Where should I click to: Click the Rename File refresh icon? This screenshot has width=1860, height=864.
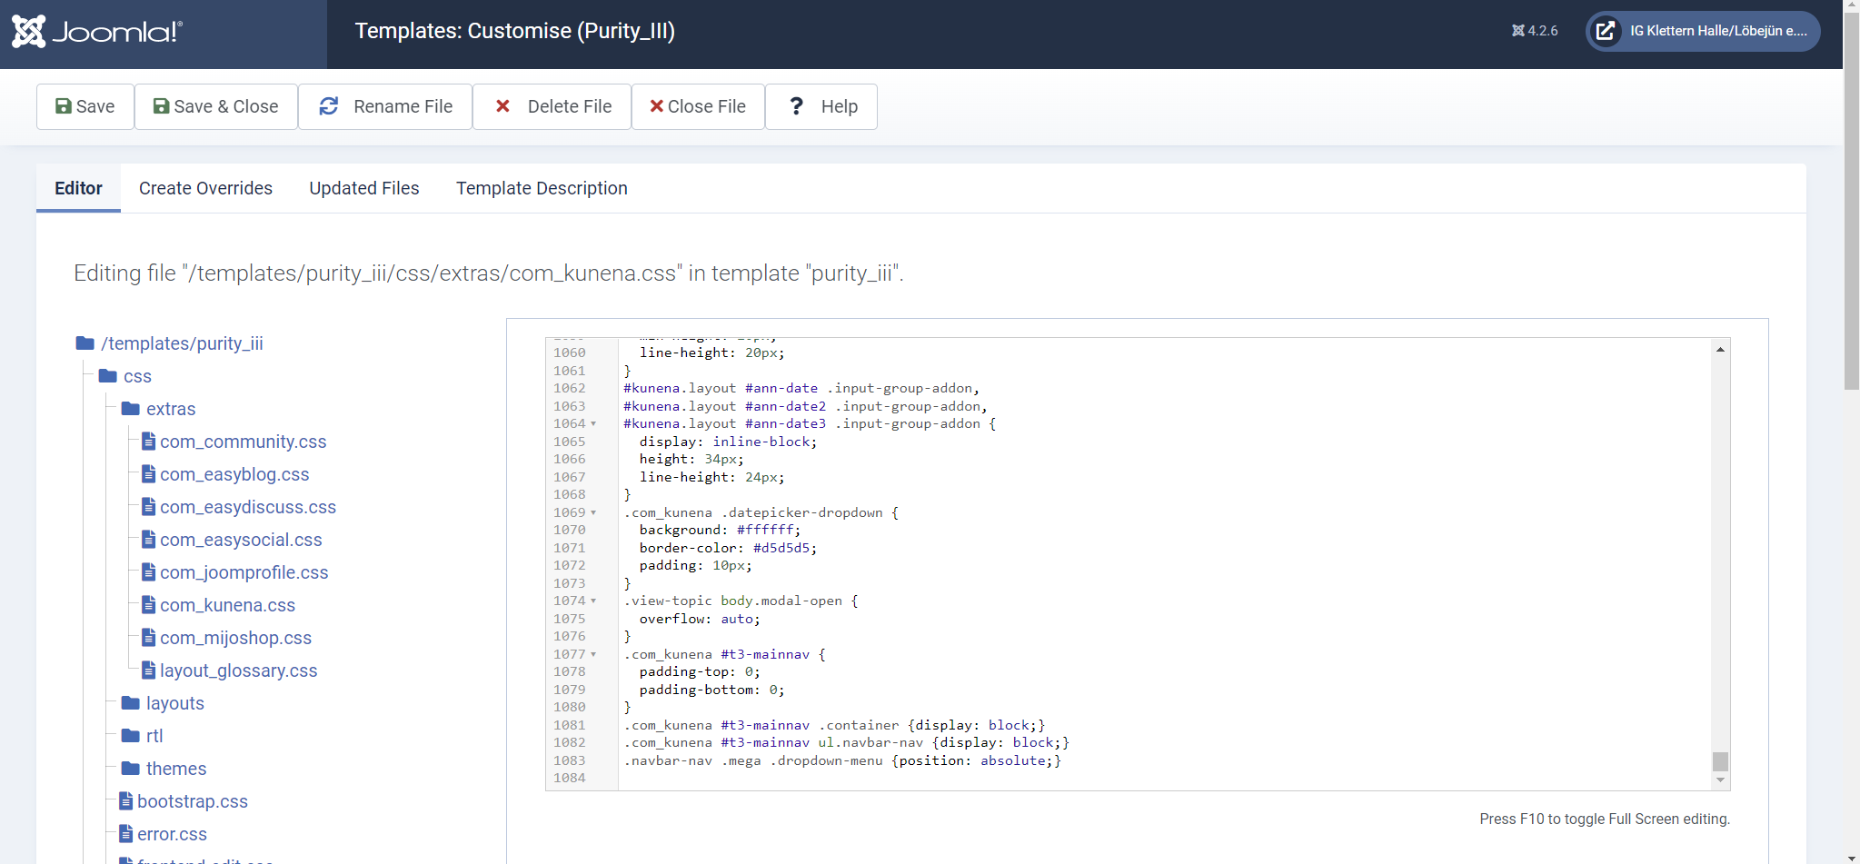pos(329,106)
